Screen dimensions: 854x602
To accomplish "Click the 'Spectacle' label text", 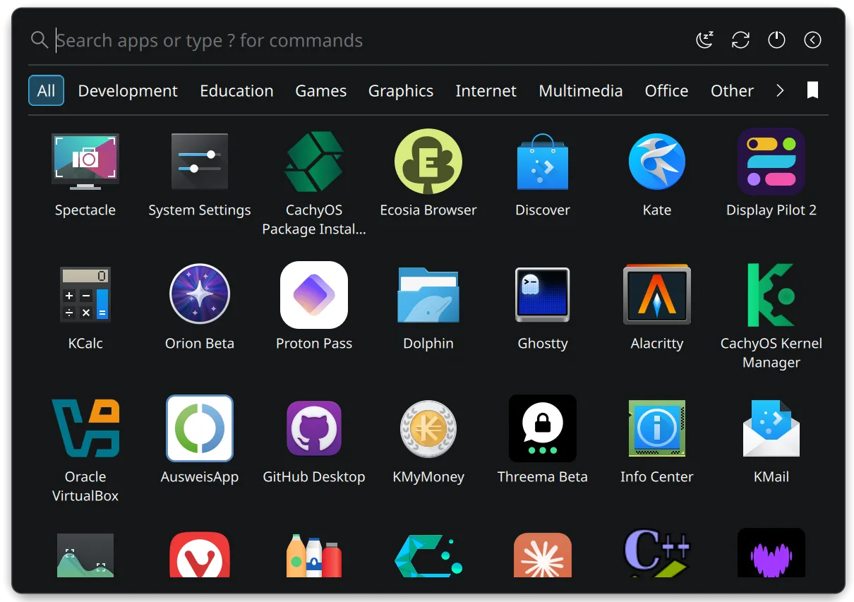I will 85,210.
